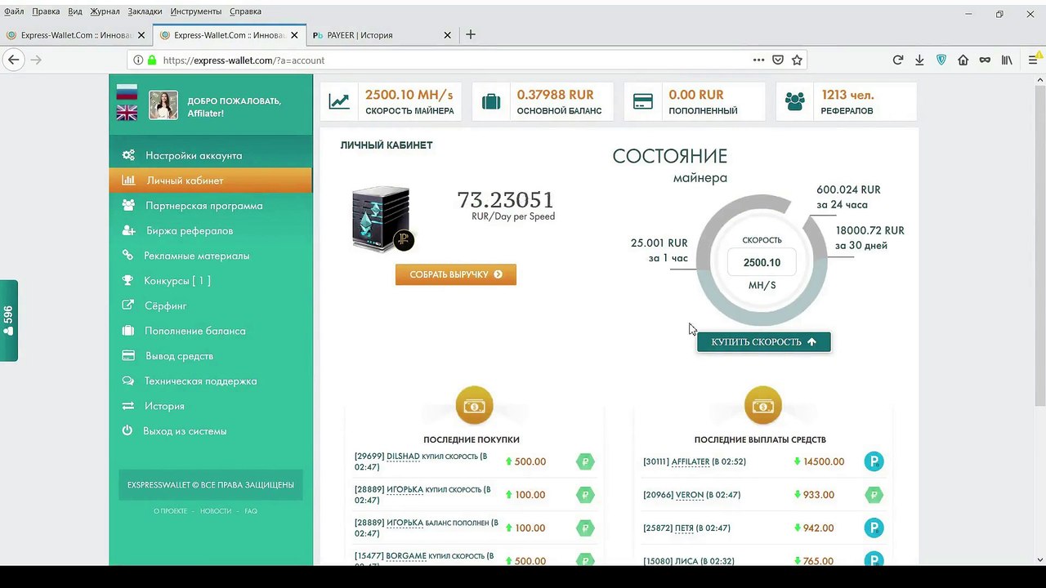This screenshot has height=588, width=1046.
Task: Click the Техническая поддержка chat icon
Action: click(x=127, y=381)
